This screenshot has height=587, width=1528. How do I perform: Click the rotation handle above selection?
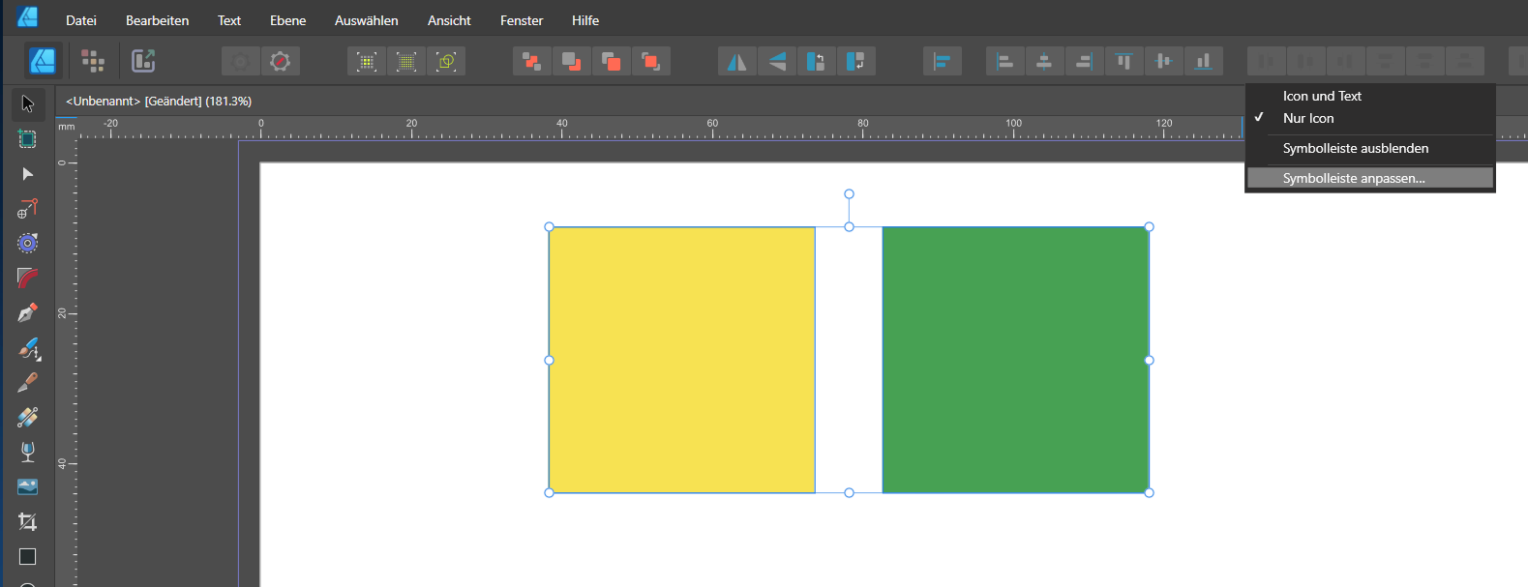point(849,194)
